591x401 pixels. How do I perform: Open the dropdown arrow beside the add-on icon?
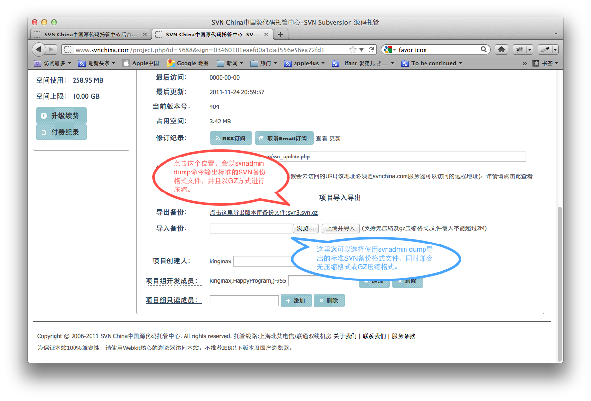pos(530,50)
